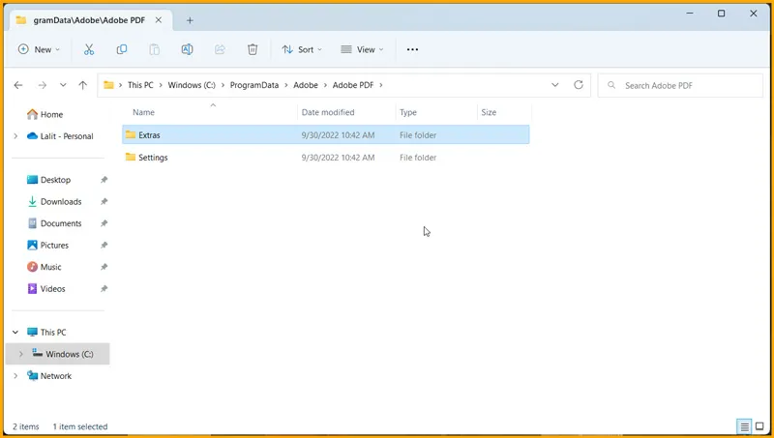Go up one folder with Up arrow

83,85
